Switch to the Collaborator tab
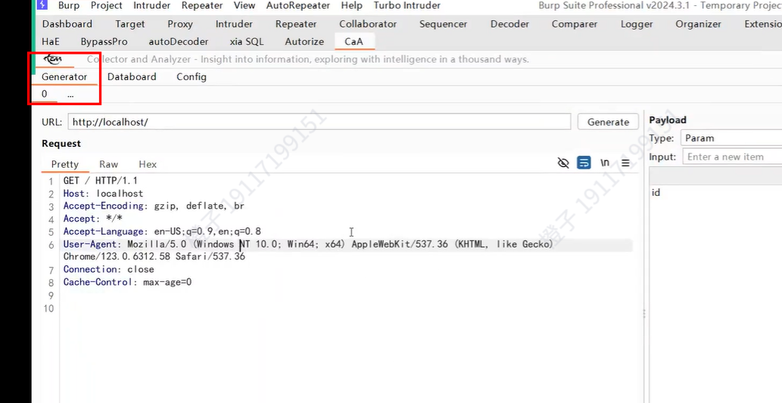 coord(368,24)
